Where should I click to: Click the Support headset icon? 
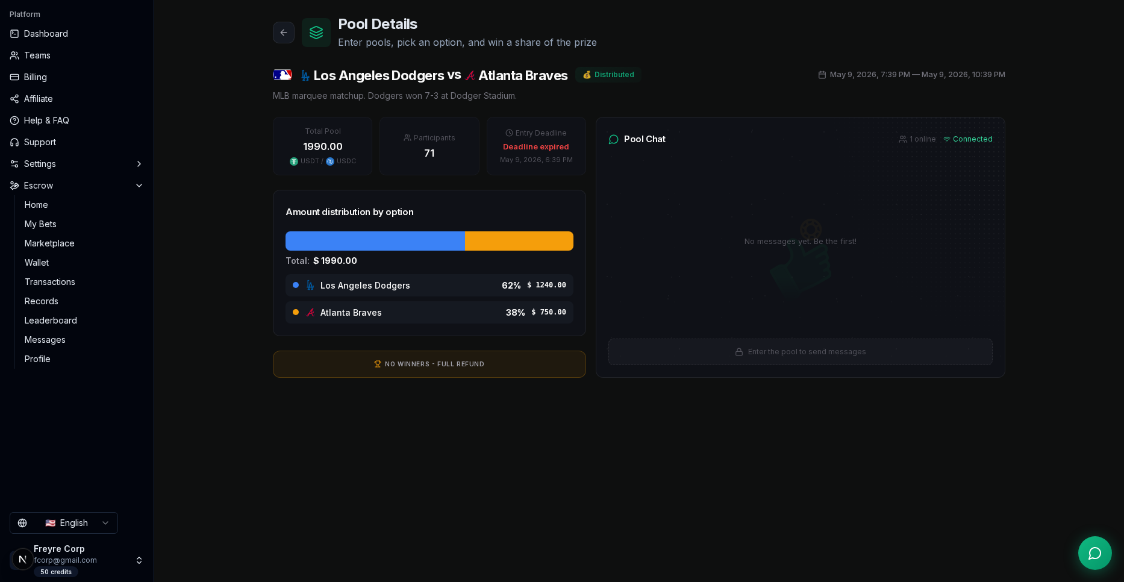click(14, 142)
